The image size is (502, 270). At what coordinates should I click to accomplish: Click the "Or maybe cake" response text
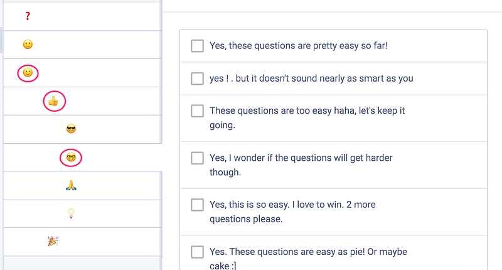pos(223,266)
